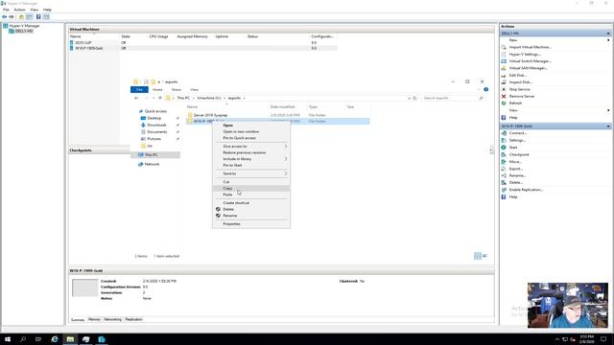The width and height of the screenshot is (614, 345).
Task: Click the Forward arrow in Hyper-V Manager toolbar
Action: pos(12,17)
